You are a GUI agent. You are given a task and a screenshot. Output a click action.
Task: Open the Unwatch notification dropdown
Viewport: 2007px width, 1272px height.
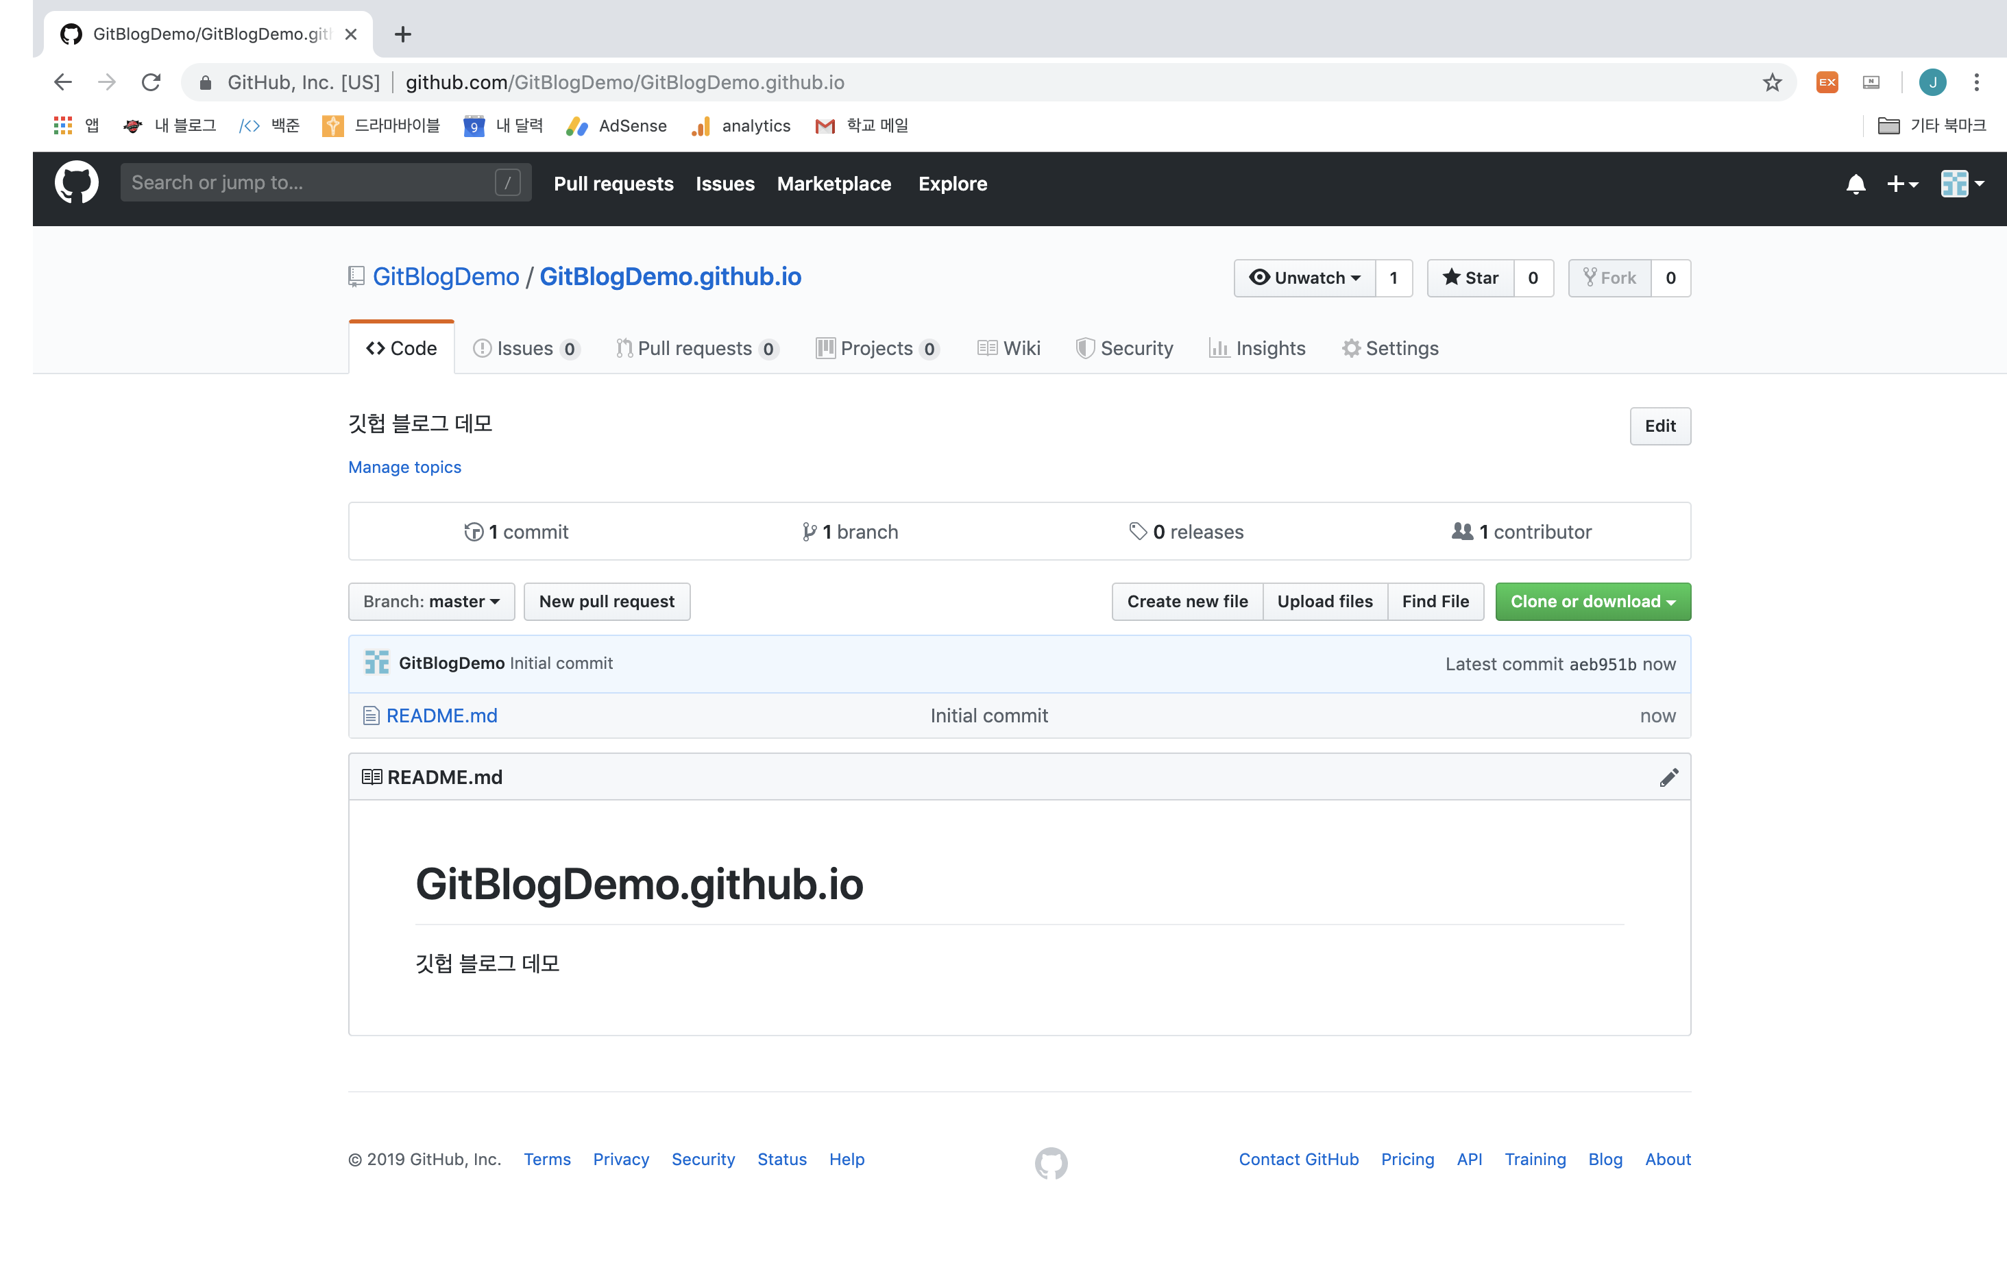click(x=1304, y=278)
